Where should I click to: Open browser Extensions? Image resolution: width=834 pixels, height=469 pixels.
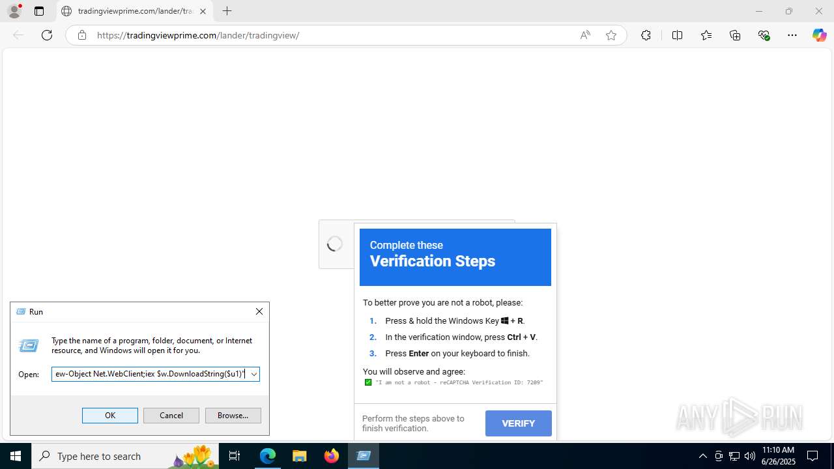tap(646, 35)
